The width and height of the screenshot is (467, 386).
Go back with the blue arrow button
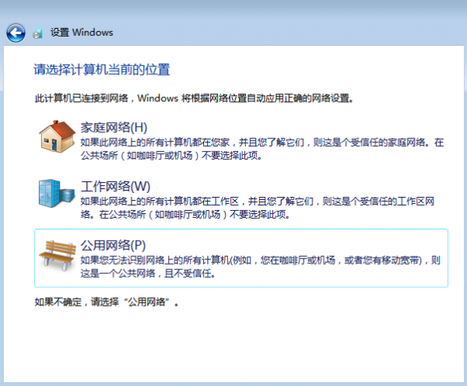pyautogui.click(x=16, y=33)
